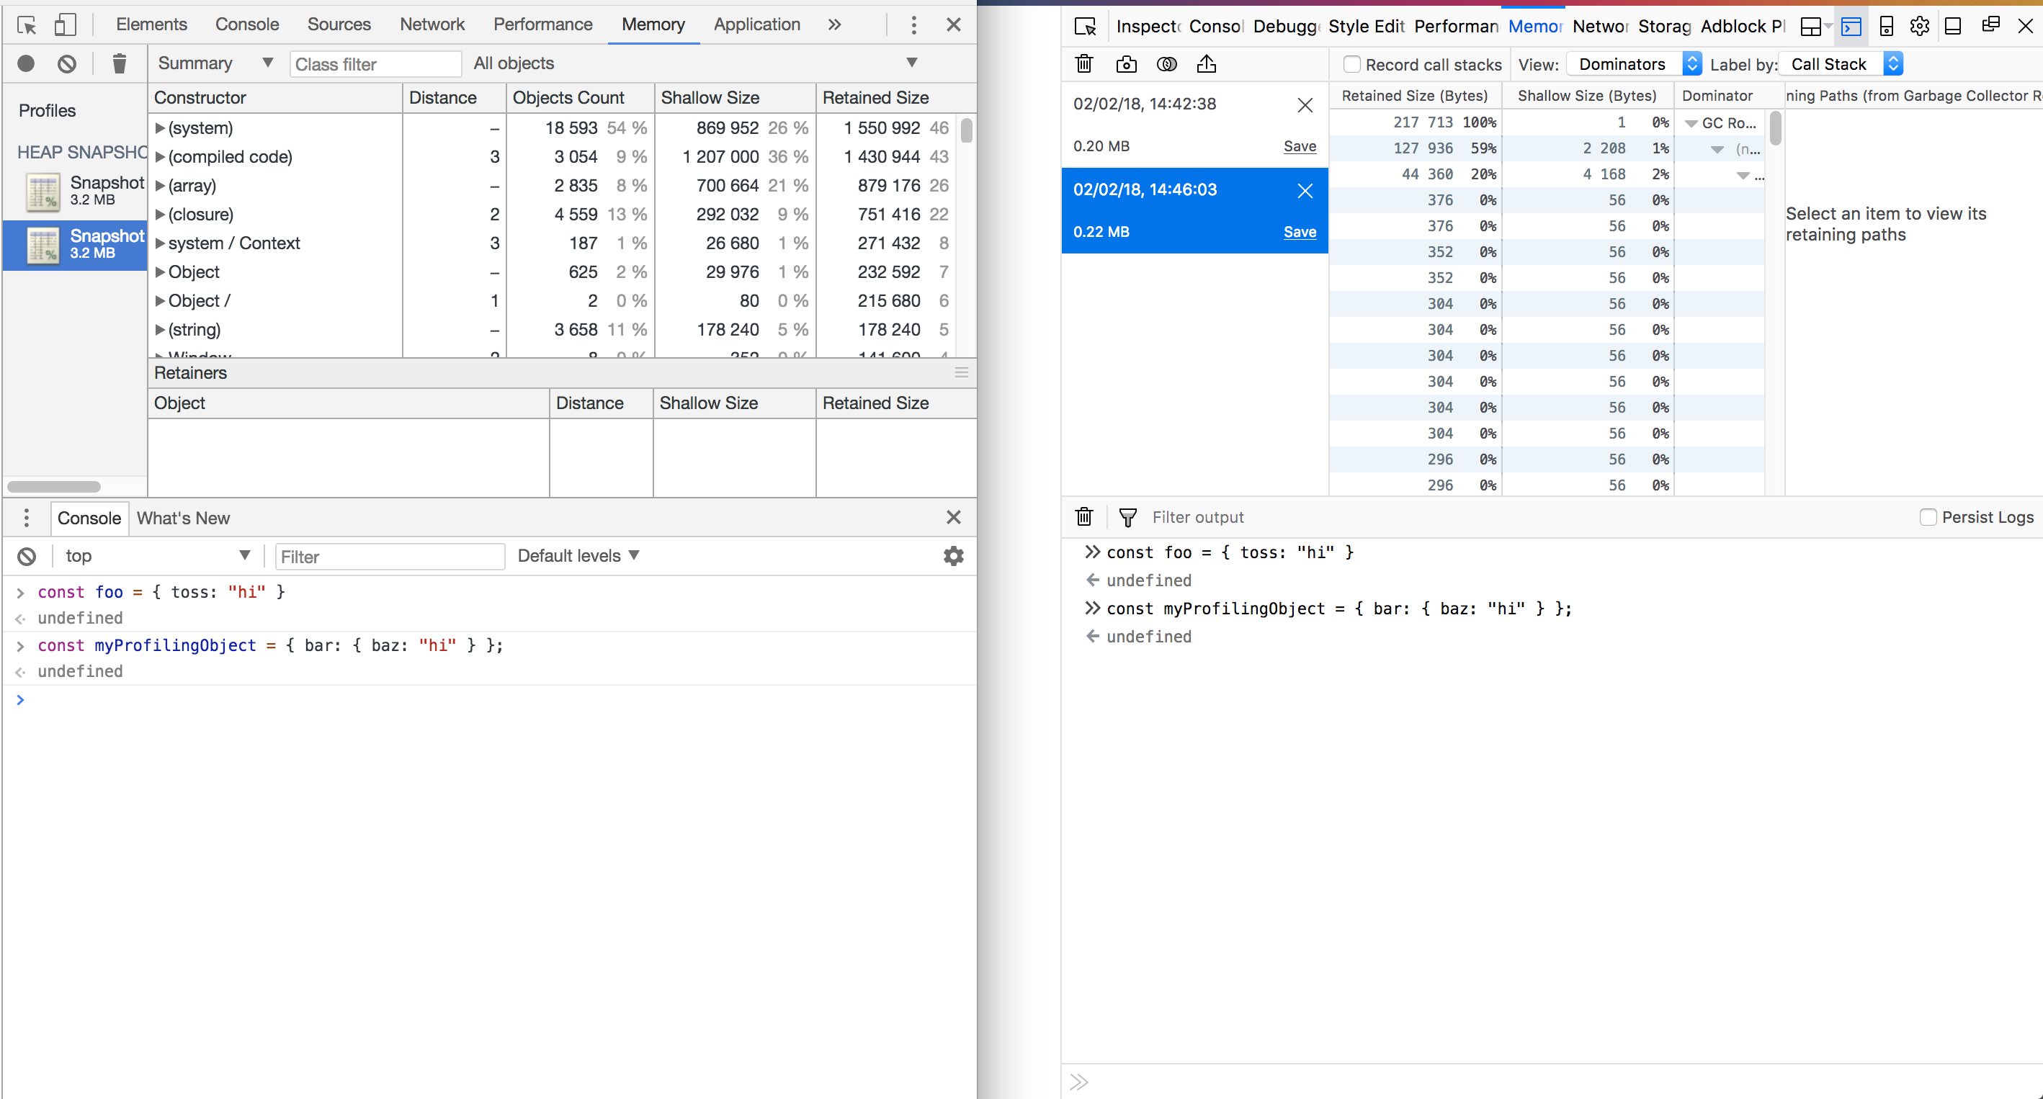Image resolution: width=2043 pixels, height=1099 pixels.
Task: Expand the (closure) constructor row
Action: click(x=159, y=214)
